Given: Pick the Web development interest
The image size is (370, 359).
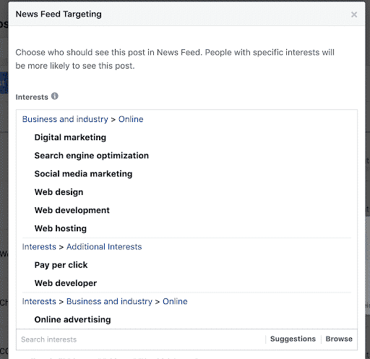Looking at the screenshot, I should coord(72,210).
